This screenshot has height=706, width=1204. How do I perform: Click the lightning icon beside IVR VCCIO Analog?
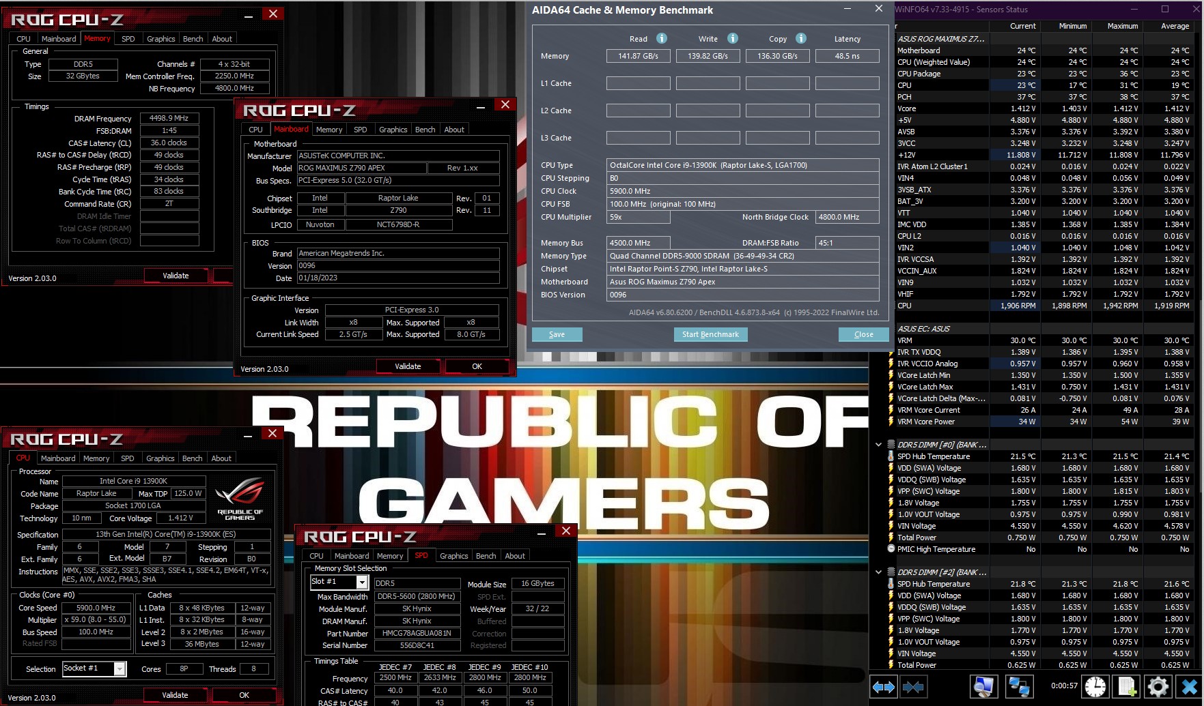click(x=891, y=364)
